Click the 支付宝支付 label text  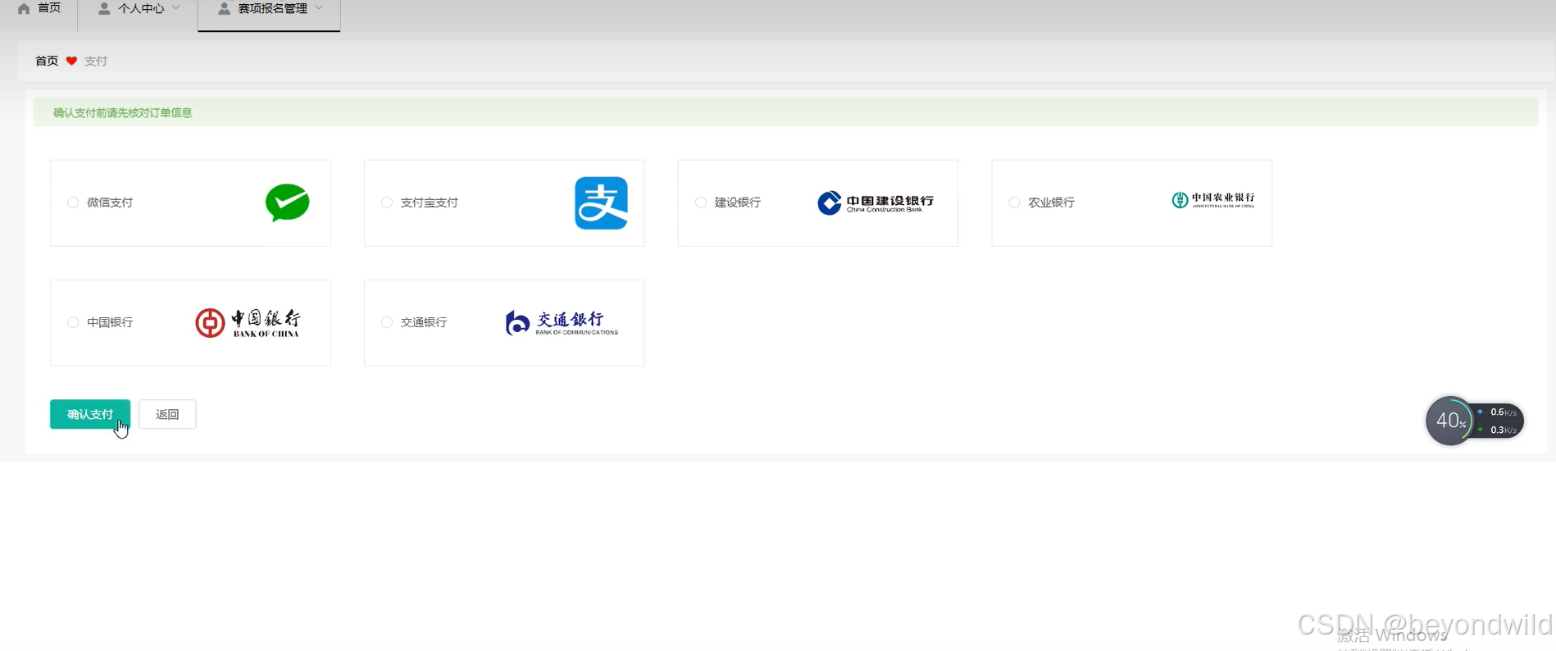430,203
